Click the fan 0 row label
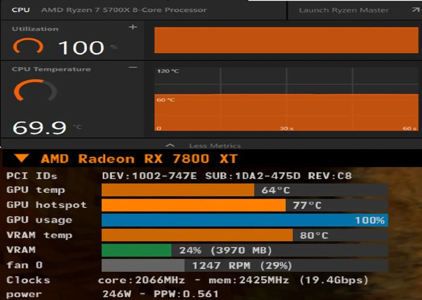422x300 pixels. pyautogui.click(x=24, y=265)
